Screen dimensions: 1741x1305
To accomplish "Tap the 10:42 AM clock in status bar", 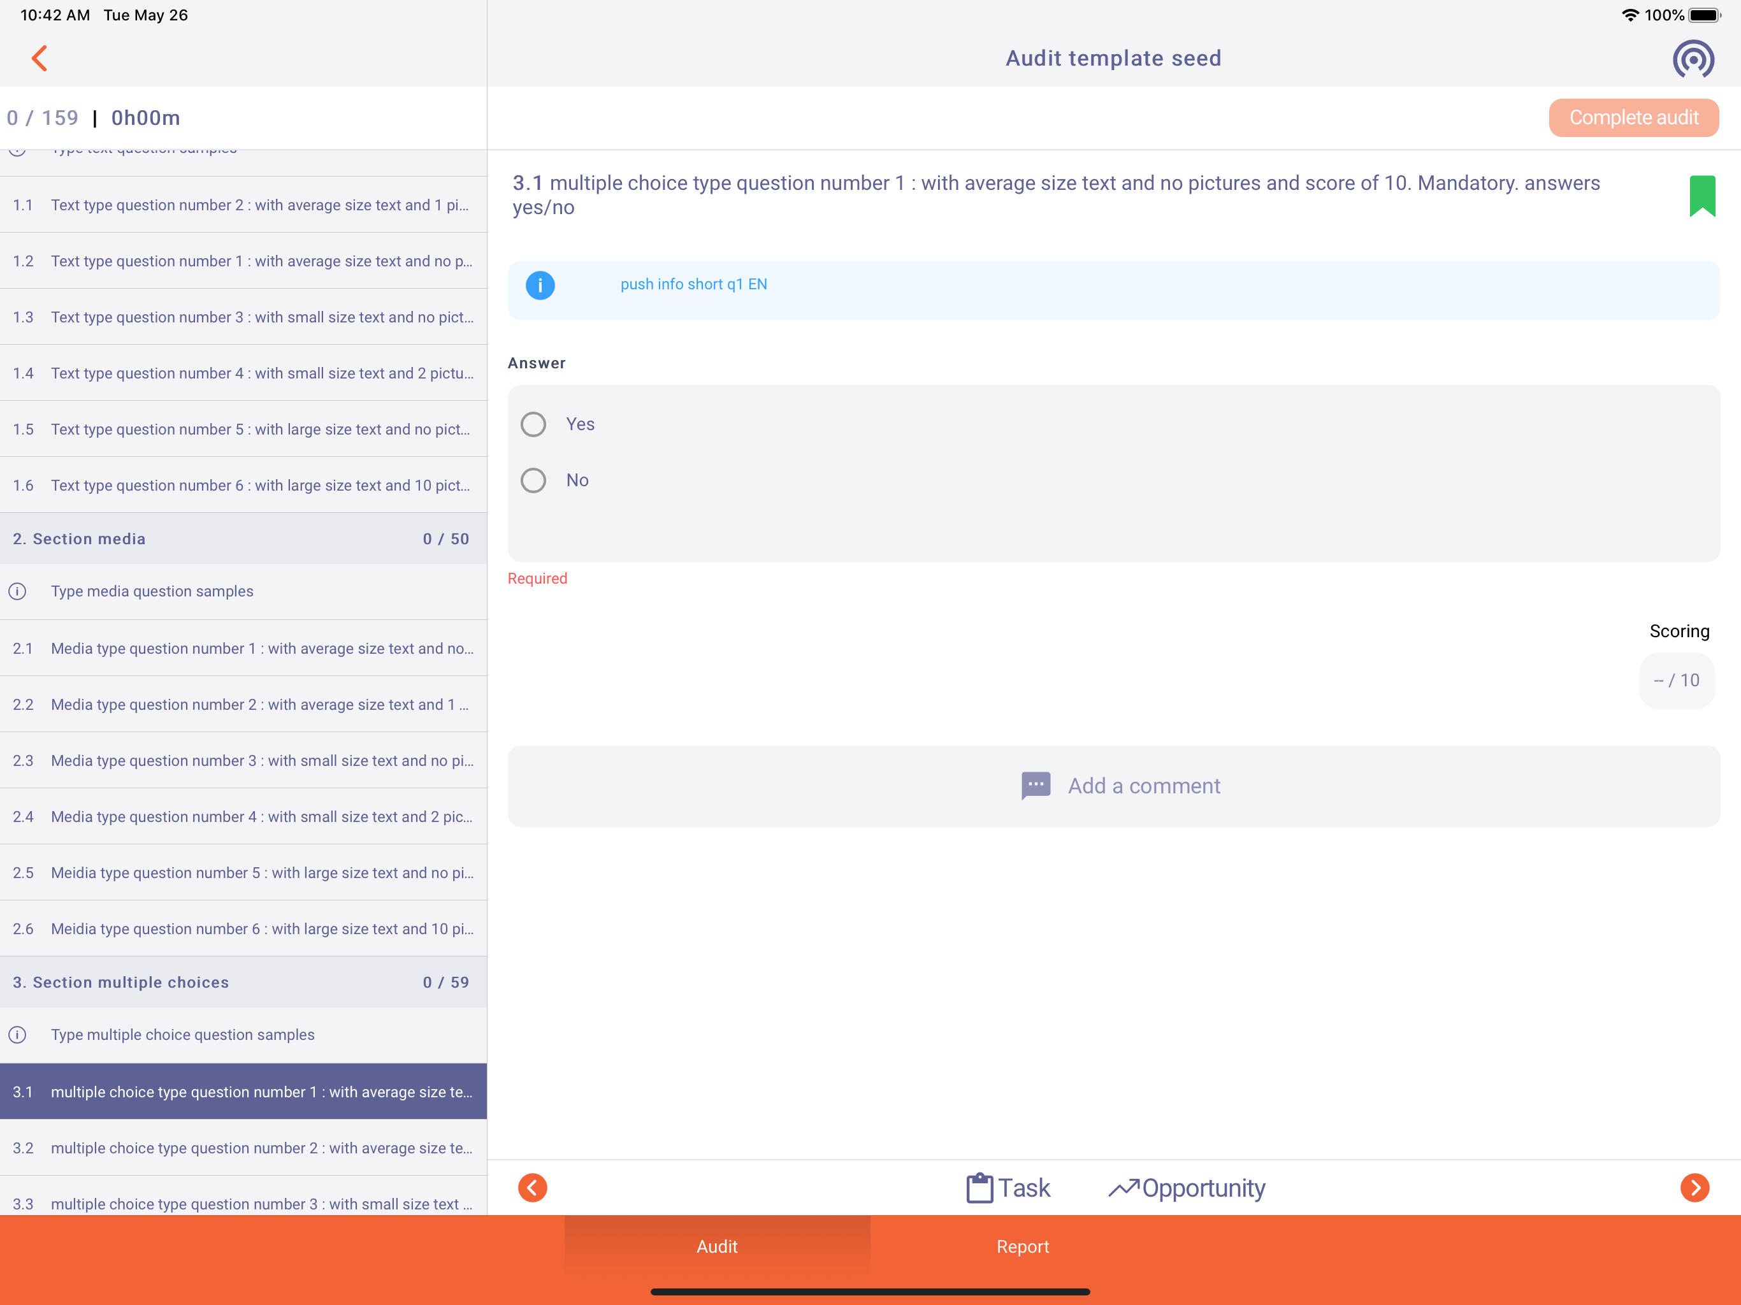I will [x=55, y=15].
